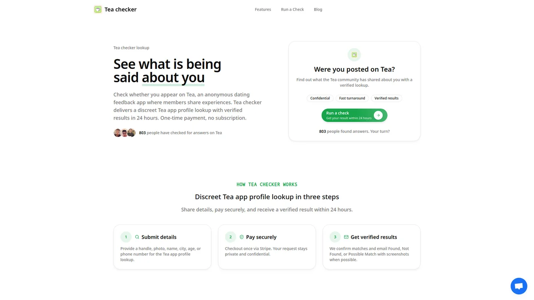Open the Features menu item
The width and height of the screenshot is (534, 300).
pyautogui.click(x=263, y=9)
